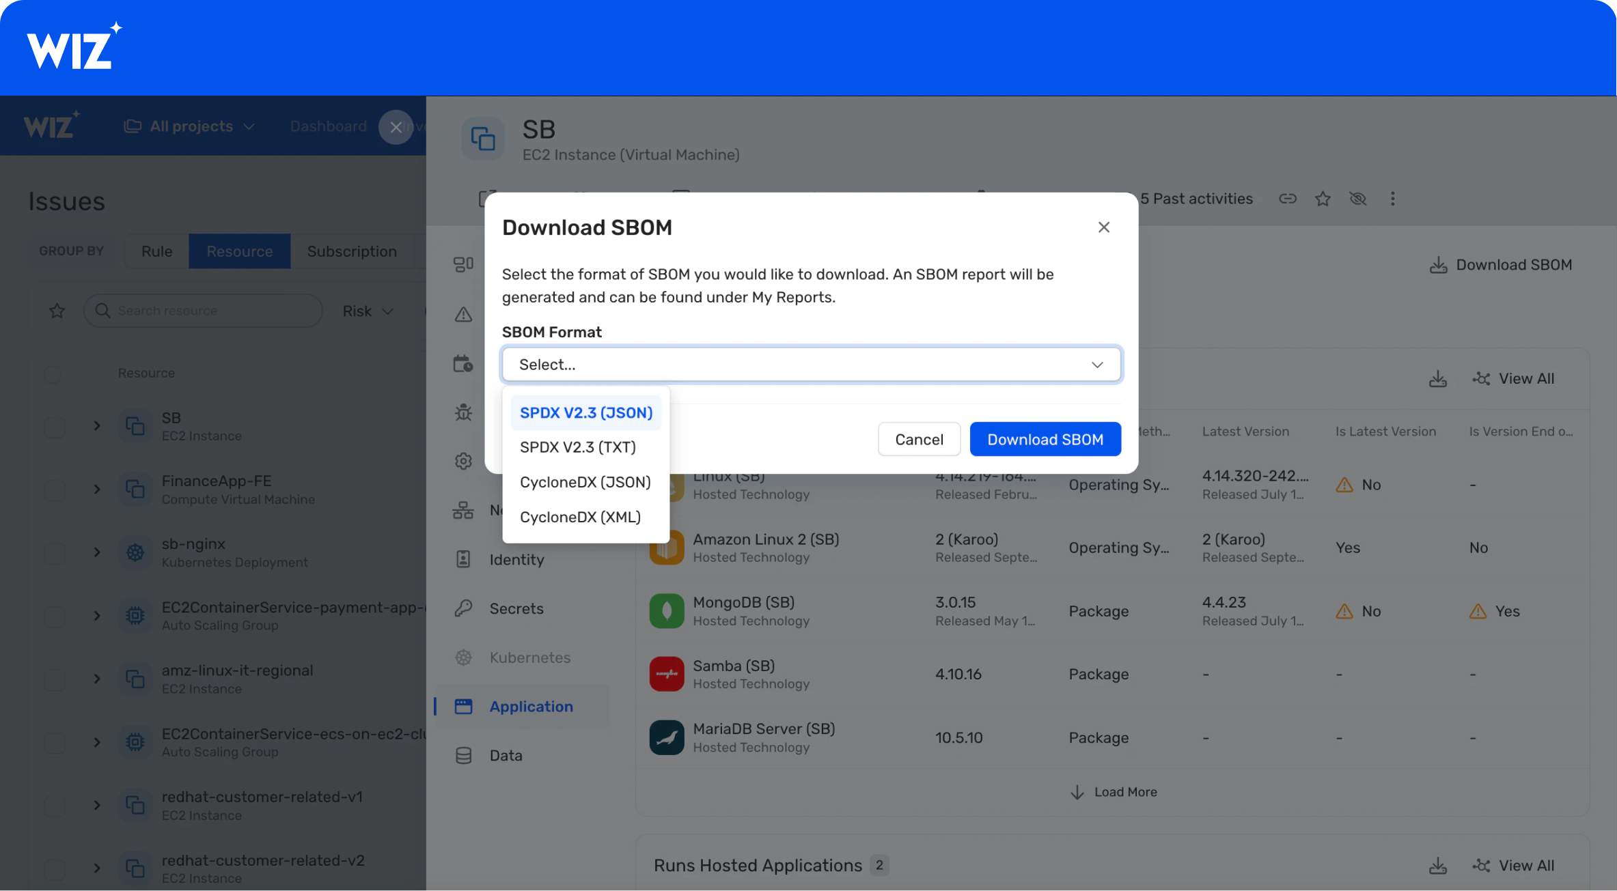
Task: Open the SBOM Format select dropdown
Action: tap(811, 365)
